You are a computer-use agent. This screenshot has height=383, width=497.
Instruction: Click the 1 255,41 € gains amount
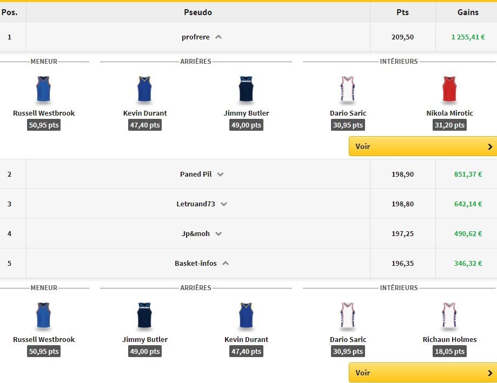tap(468, 37)
